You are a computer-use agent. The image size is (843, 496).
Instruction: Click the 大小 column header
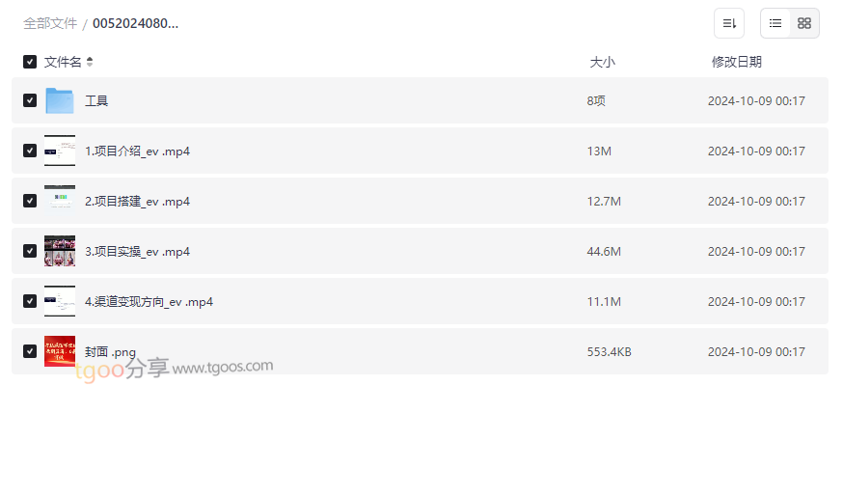click(602, 62)
